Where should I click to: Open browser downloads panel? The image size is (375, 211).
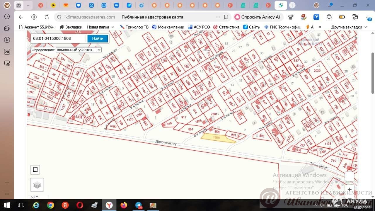tap(368, 17)
